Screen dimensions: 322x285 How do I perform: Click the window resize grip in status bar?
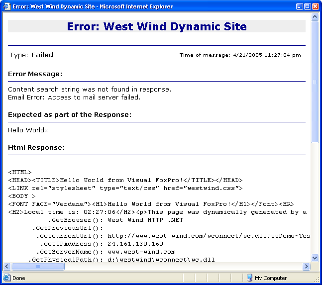[317, 280]
